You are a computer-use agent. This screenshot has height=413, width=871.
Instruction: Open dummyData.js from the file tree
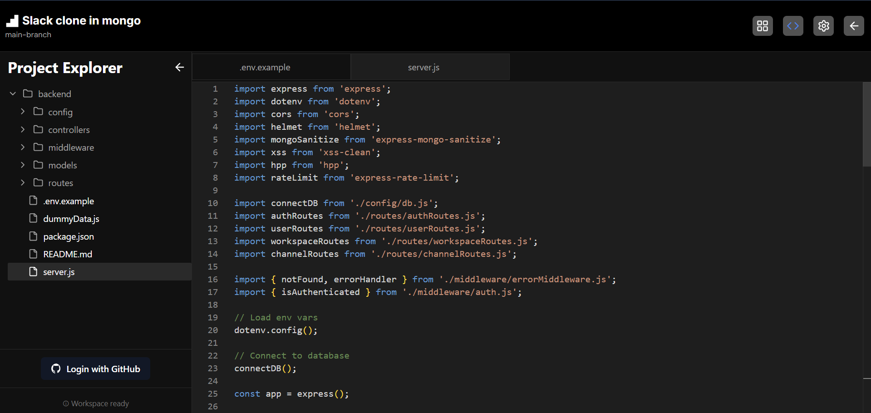[71, 219]
